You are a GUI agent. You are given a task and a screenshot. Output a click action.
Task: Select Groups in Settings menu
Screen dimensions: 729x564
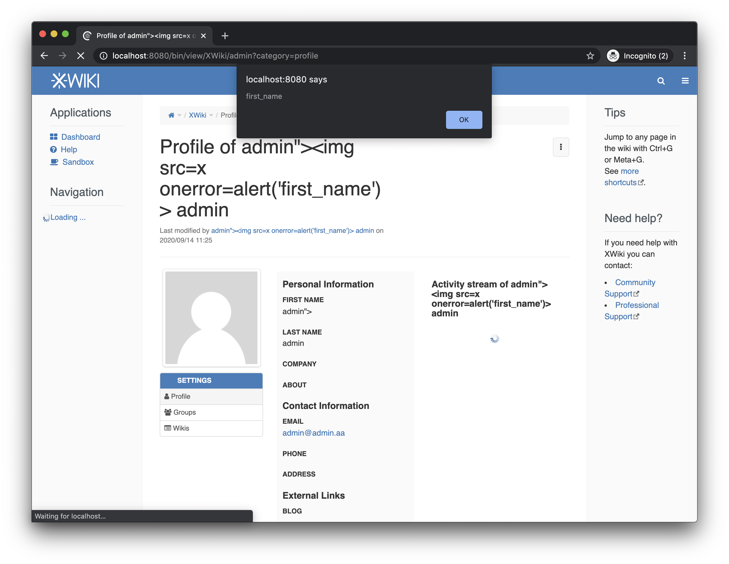coord(184,412)
